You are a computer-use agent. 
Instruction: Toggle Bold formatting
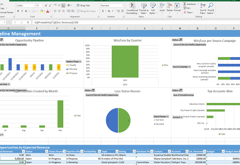(18, 11)
